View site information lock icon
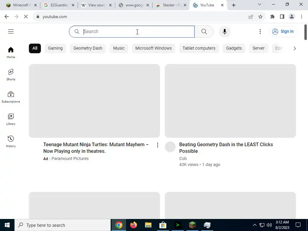308x231 pixels. 38,17
